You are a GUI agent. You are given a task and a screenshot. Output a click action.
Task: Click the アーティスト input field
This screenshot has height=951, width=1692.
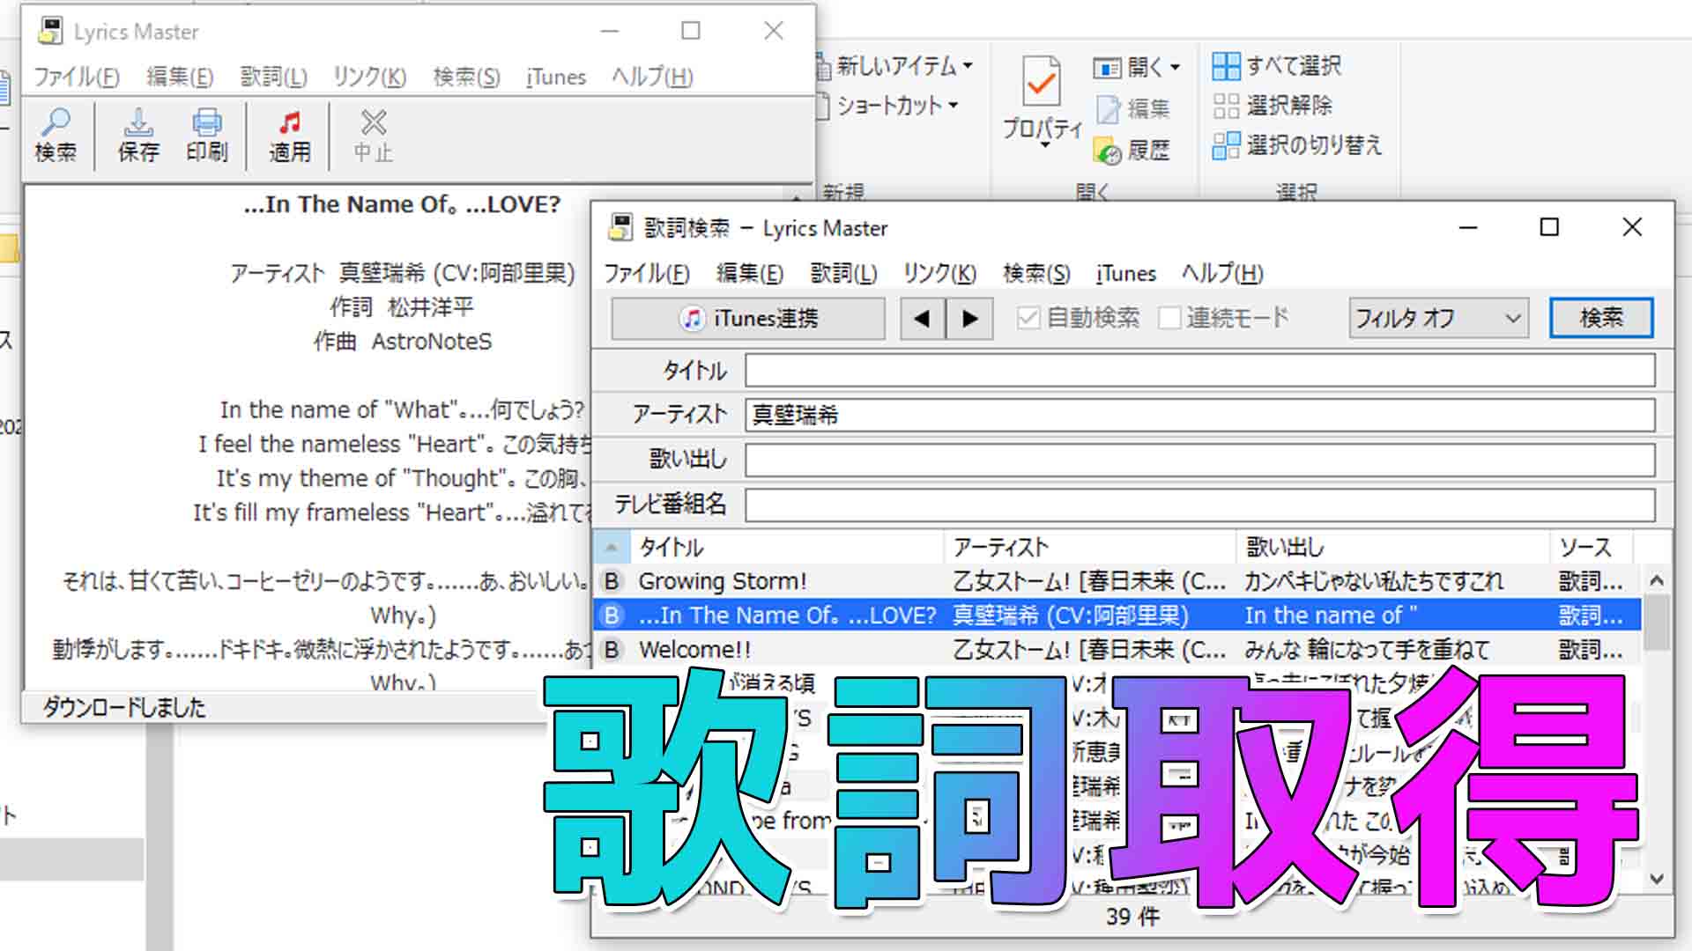1198,415
